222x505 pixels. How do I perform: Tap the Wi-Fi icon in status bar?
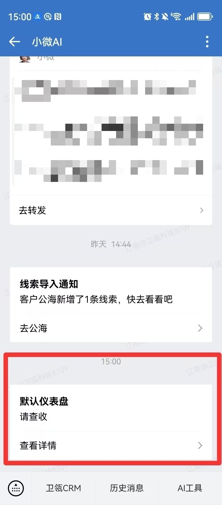176,16
